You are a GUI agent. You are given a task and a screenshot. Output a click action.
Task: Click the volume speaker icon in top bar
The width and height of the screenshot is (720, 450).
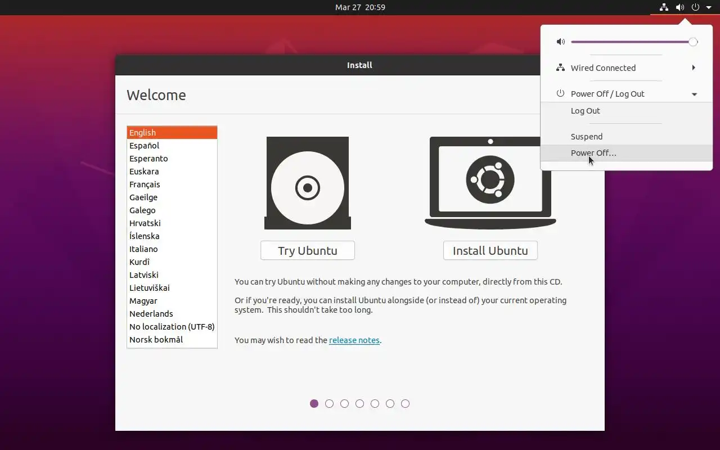tap(680, 7)
